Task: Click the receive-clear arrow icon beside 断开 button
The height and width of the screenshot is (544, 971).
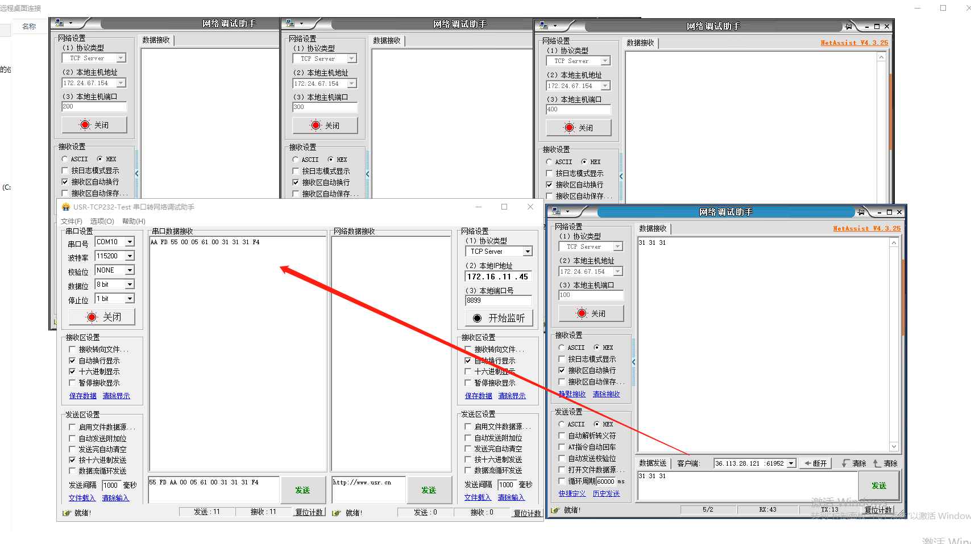Action: pos(846,463)
